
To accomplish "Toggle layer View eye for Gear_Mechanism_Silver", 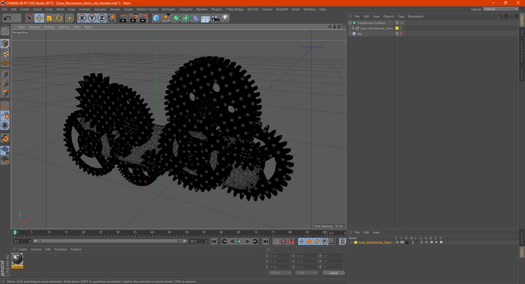I will click(402, 242).
